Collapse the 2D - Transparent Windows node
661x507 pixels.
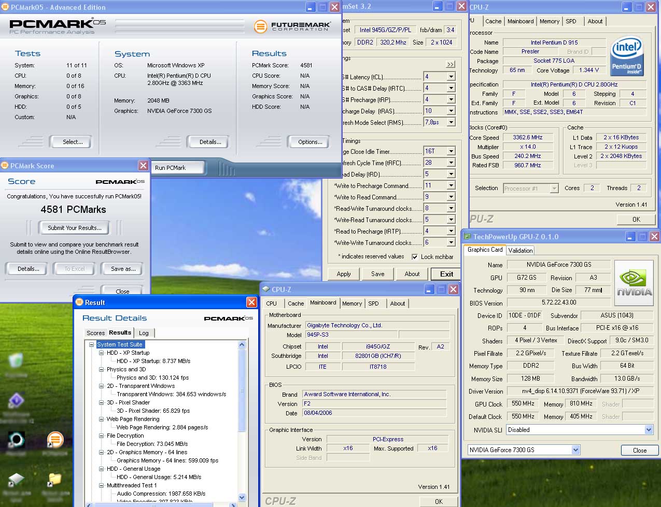(102, 386)
